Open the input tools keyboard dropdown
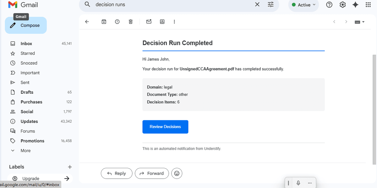 tap(360, 21)
